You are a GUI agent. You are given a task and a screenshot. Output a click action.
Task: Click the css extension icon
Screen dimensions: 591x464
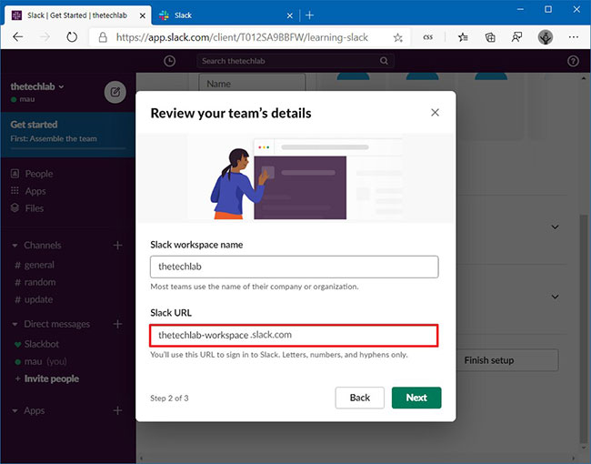click(428, 37)
